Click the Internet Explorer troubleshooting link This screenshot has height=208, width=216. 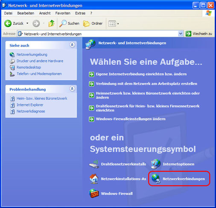click(x=30, y=105)
